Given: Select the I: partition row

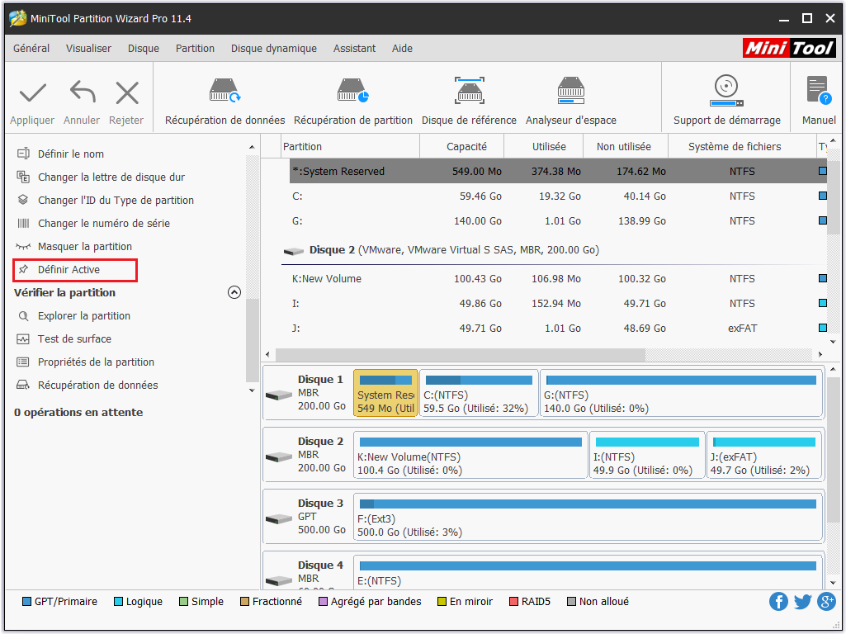Looking at the screenshot, I should (x=558, y=304).
